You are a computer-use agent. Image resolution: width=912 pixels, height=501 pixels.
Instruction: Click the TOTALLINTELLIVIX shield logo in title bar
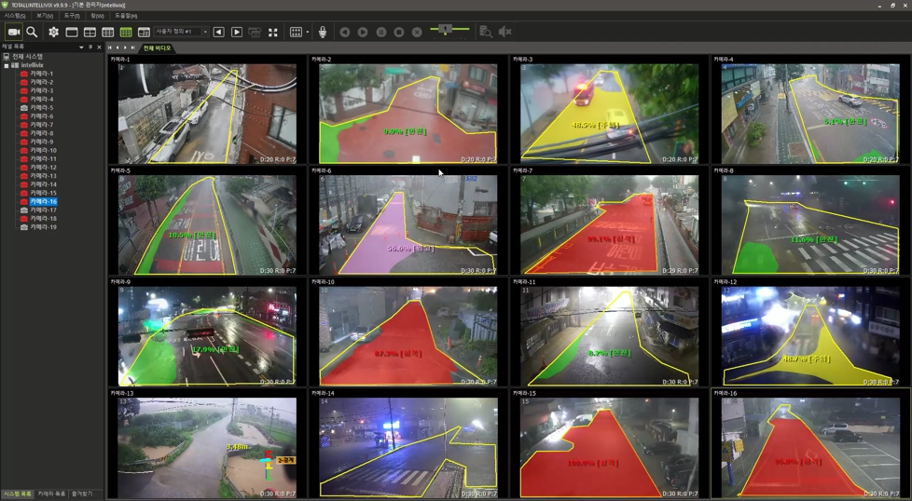pyautogui.click(x=6, y=5)
